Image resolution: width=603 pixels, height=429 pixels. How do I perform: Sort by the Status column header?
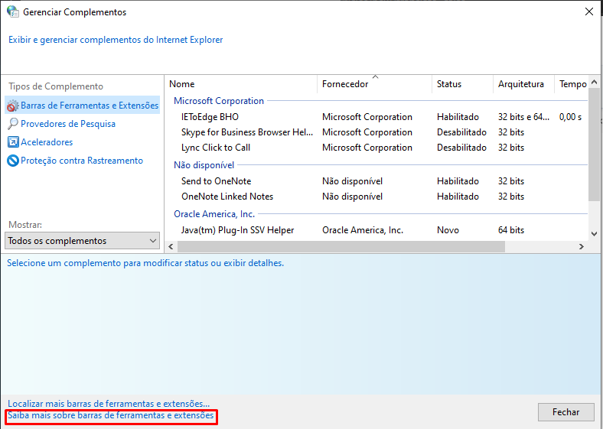[x=463, y=84]
